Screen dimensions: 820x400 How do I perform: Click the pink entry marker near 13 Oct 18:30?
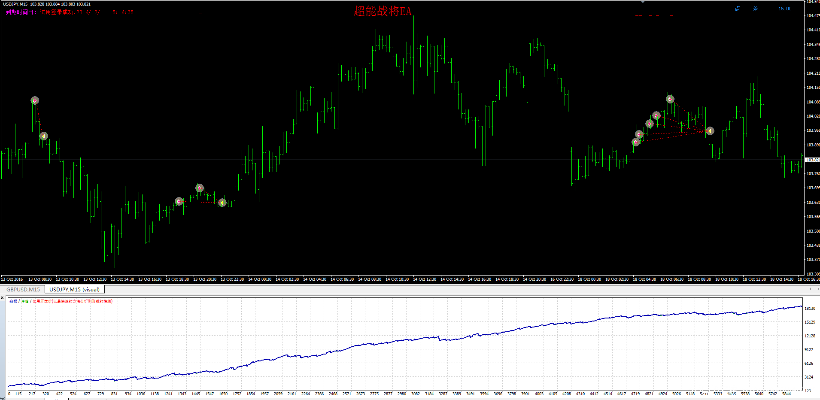coord(179,201)
